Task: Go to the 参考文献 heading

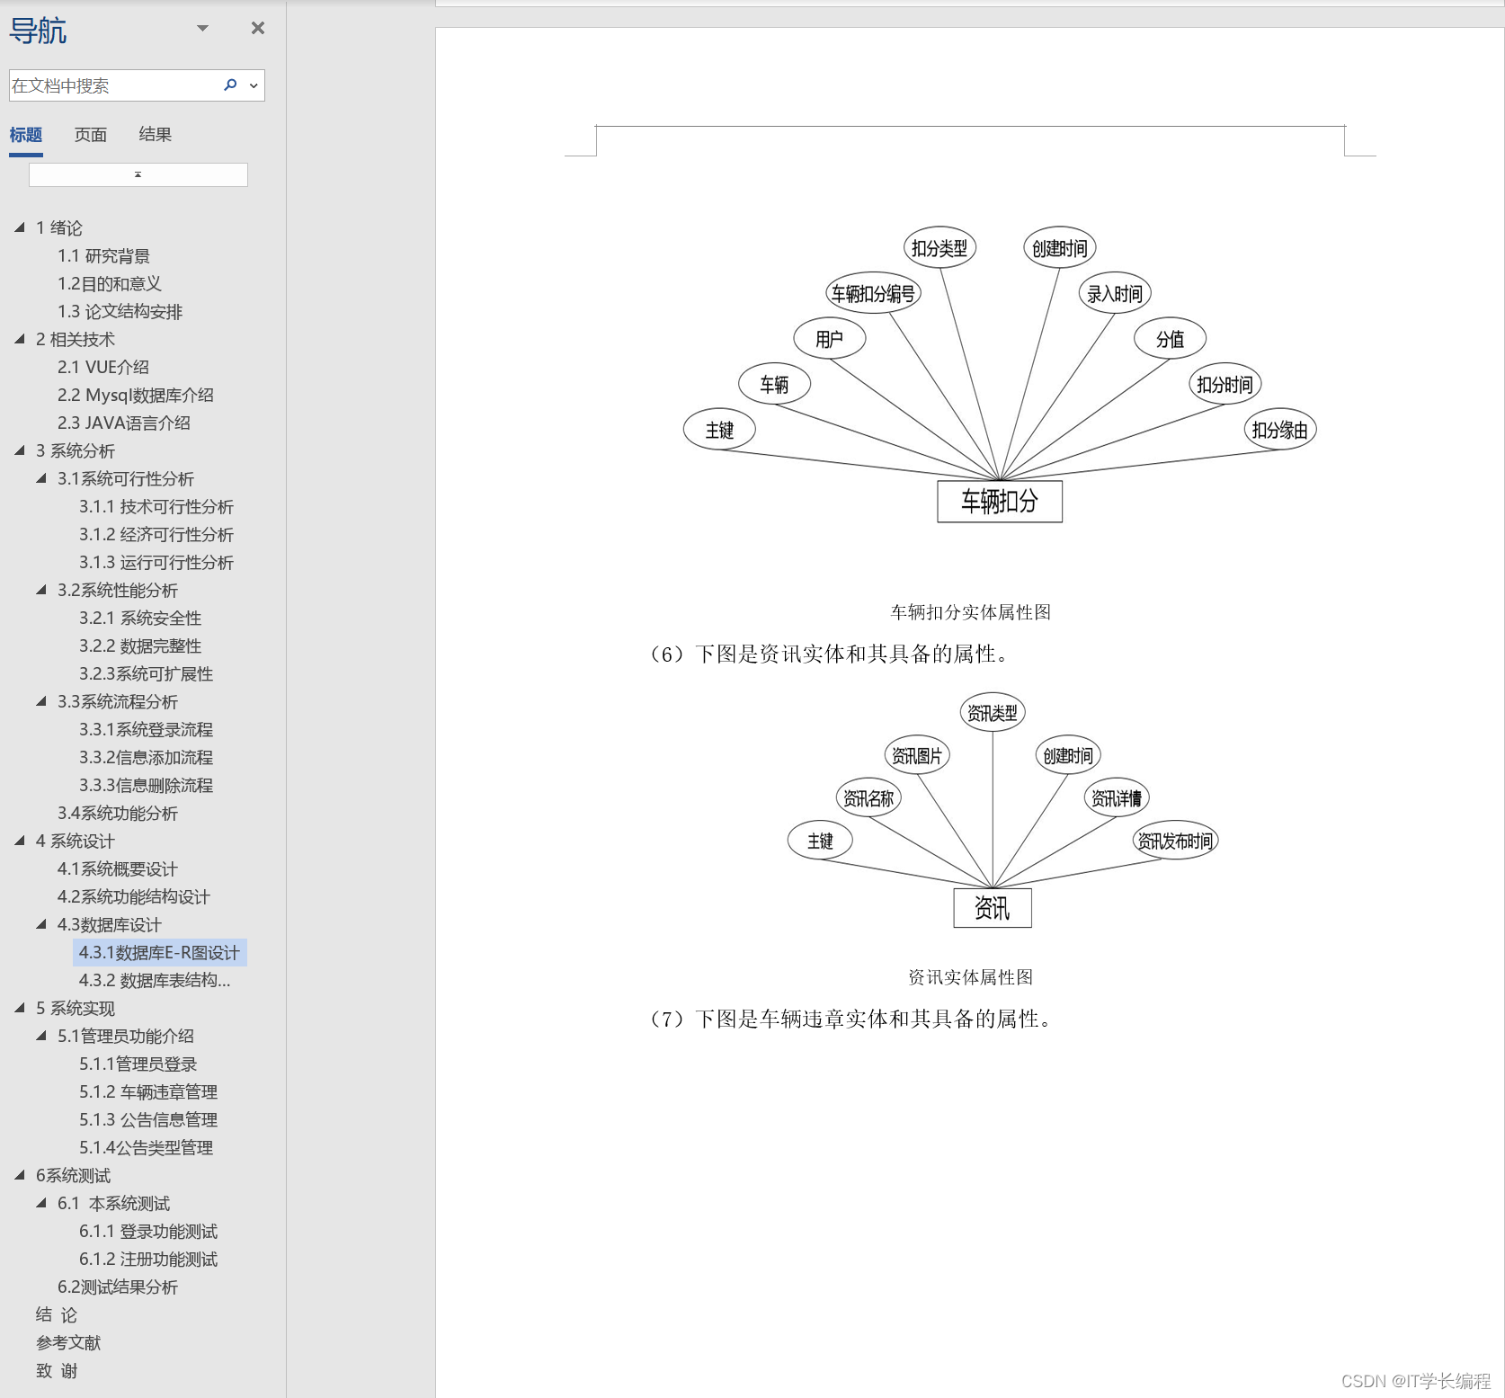Action: tap(68, 1342)
